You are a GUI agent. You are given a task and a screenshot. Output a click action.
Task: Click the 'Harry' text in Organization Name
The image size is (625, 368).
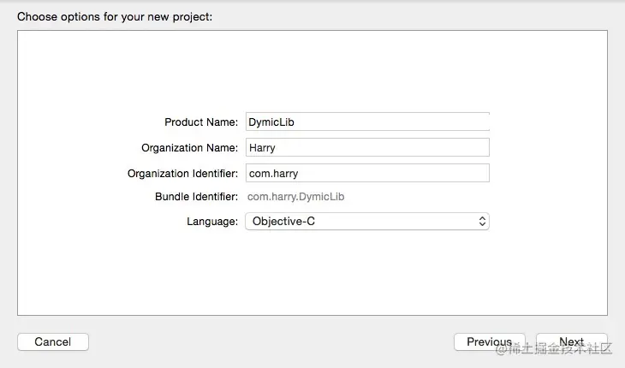(x=263, y=147)
